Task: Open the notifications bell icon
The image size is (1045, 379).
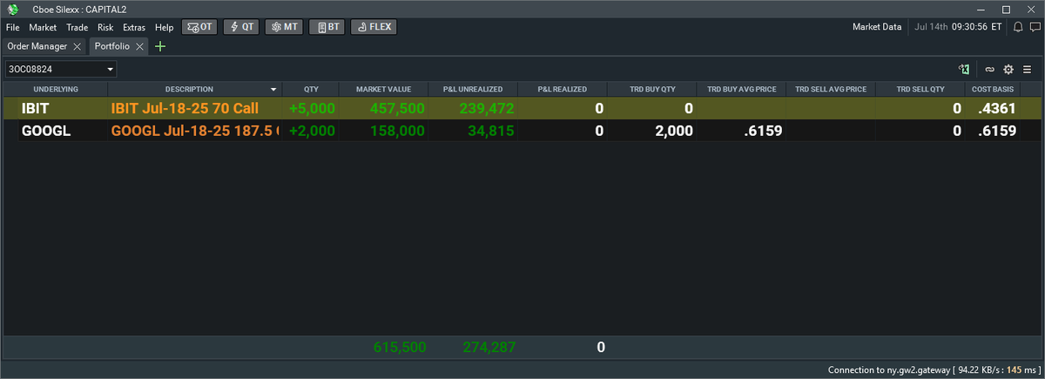Action: coord(1017,27)
